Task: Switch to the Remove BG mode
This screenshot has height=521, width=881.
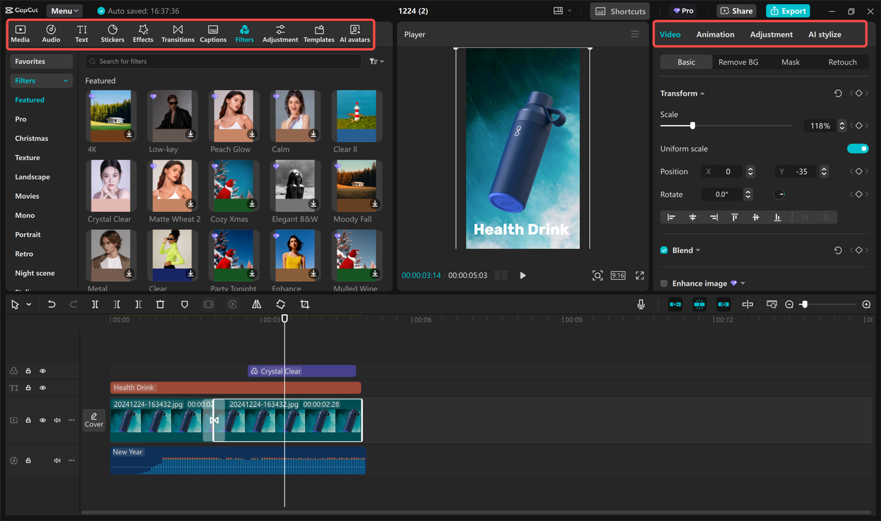Action: pyautogui.click(x=739, y=62)
